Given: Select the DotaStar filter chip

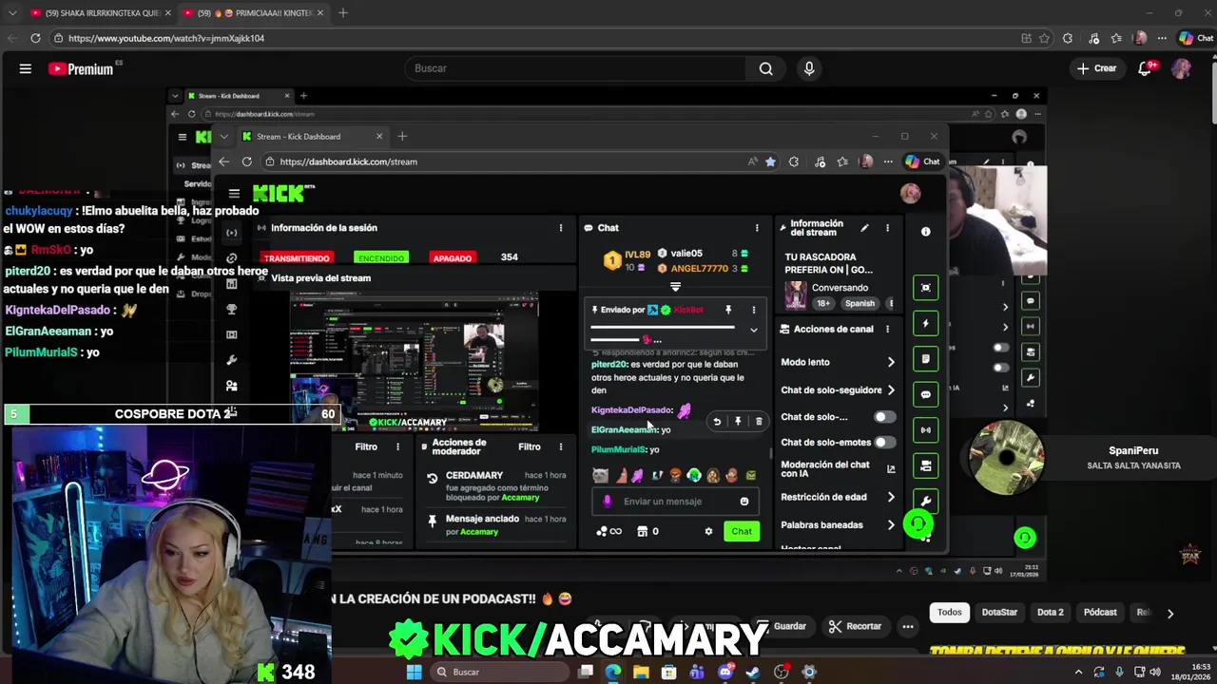Looking at the screenshot, I should [999, 613].
